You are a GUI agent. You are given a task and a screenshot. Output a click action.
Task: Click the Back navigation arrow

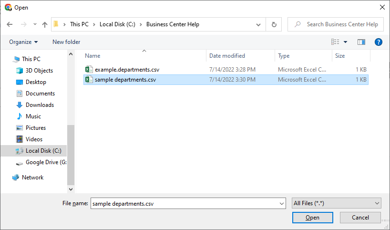click(10, 24)
